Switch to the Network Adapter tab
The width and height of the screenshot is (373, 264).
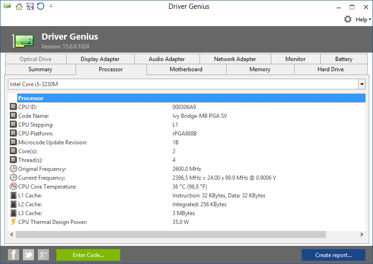[x=235, y=59]
